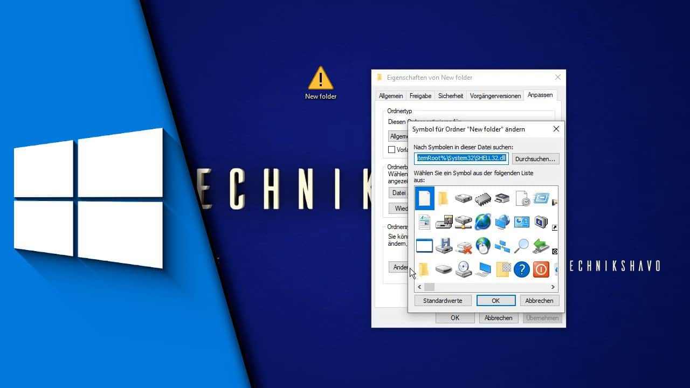The image size is (690, 388).
Task: Select the 5.25-inch floppy drive icon
Action: [x=444, y=221]
